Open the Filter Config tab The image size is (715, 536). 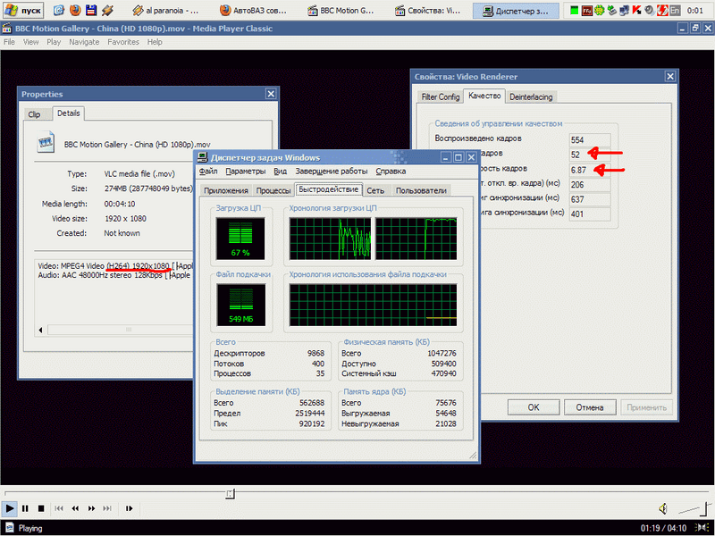441,96
